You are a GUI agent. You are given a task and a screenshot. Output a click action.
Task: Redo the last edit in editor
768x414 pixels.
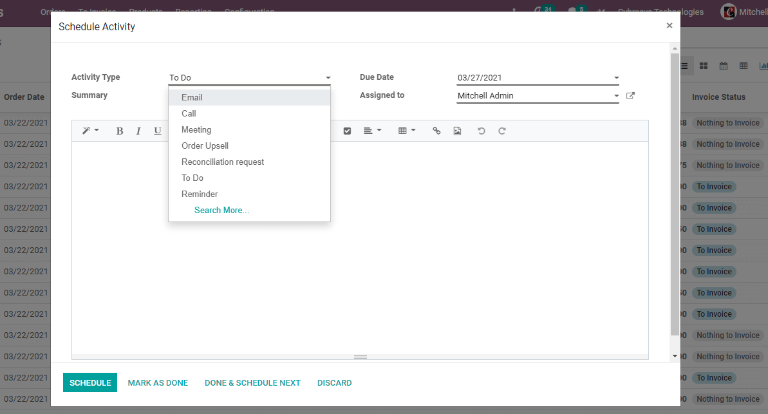502,131
